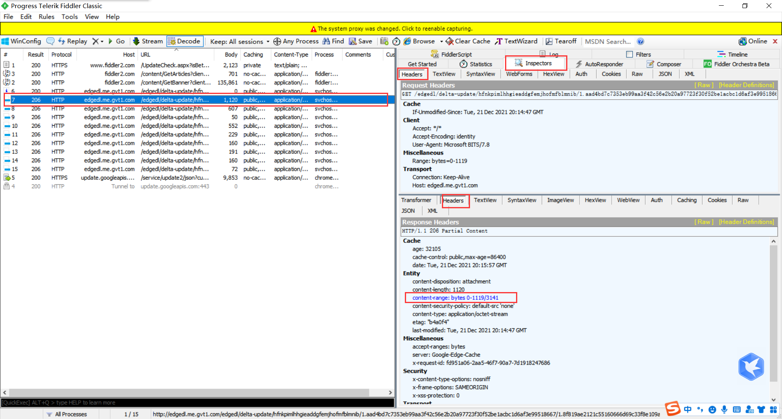
Task: Click Header Definitions link in Response Headers
Action: pos(746,222)
